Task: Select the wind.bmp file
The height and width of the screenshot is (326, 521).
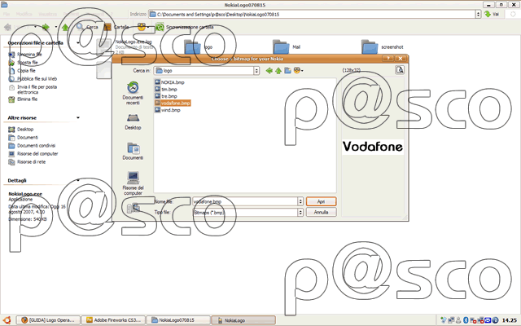Action: [168, 110]
